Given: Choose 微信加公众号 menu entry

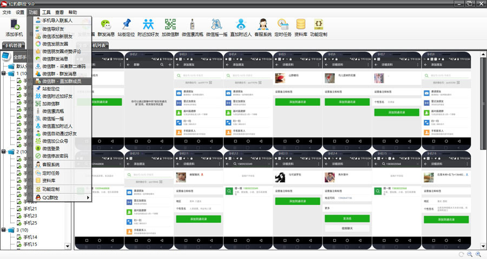Looking at the screenshot, I should [62, 141].
